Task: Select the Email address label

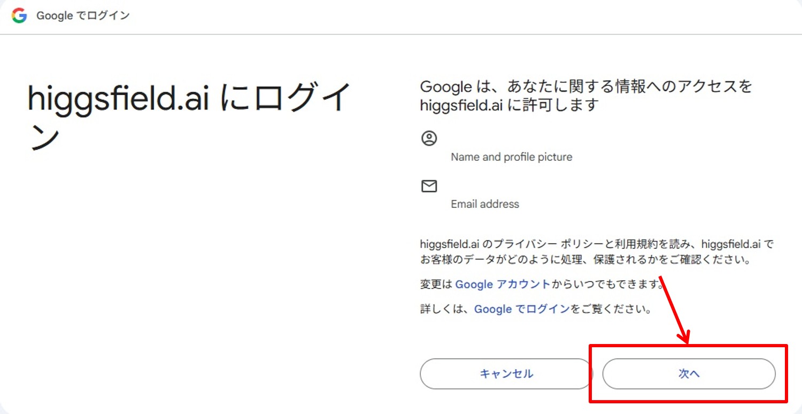Action: 484,204
